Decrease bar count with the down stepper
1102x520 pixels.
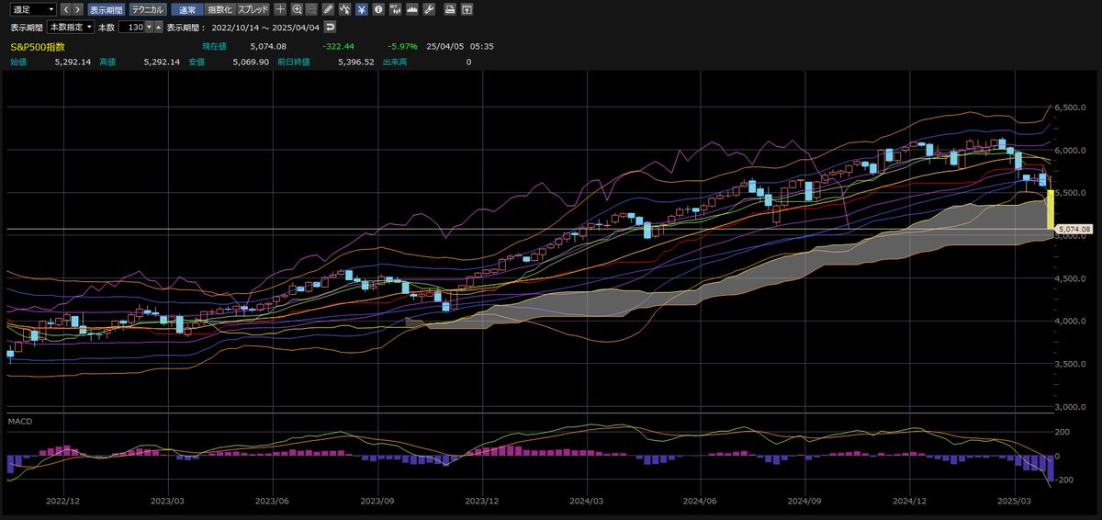point(149,28)
